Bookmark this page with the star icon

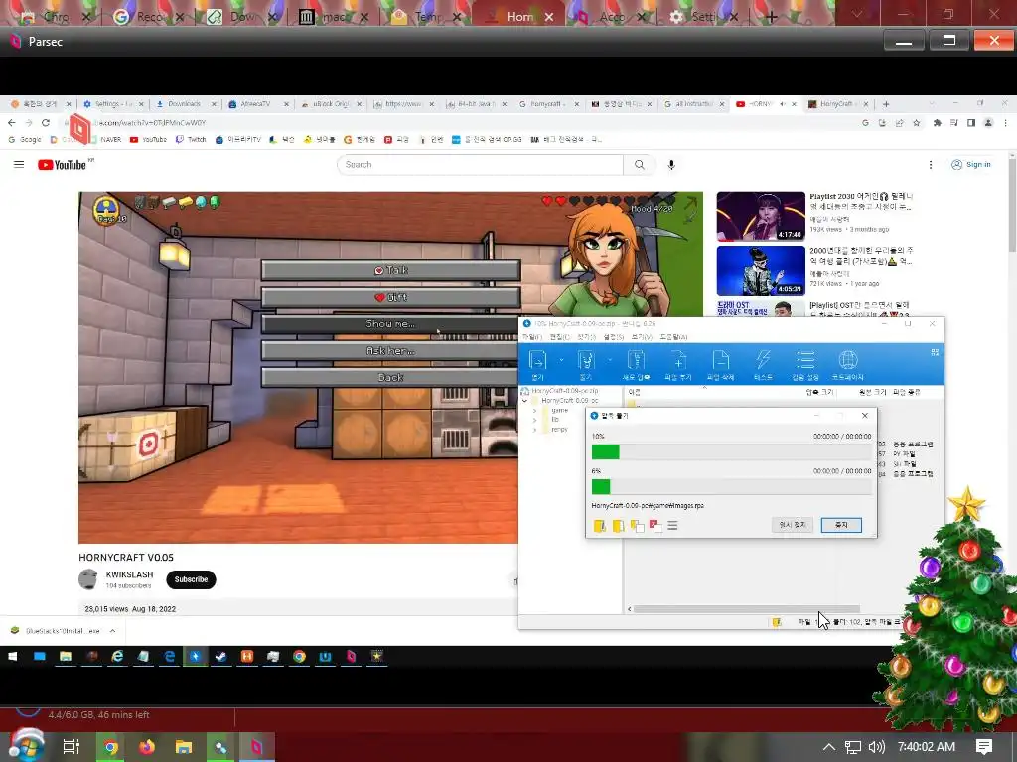[x=917, y=122]
